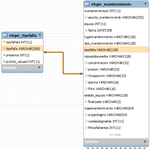Collapse the vtiger_tipofalla table with header arrow
The image size is (150, 149).
pyautogui.click(x=40, y=35)
